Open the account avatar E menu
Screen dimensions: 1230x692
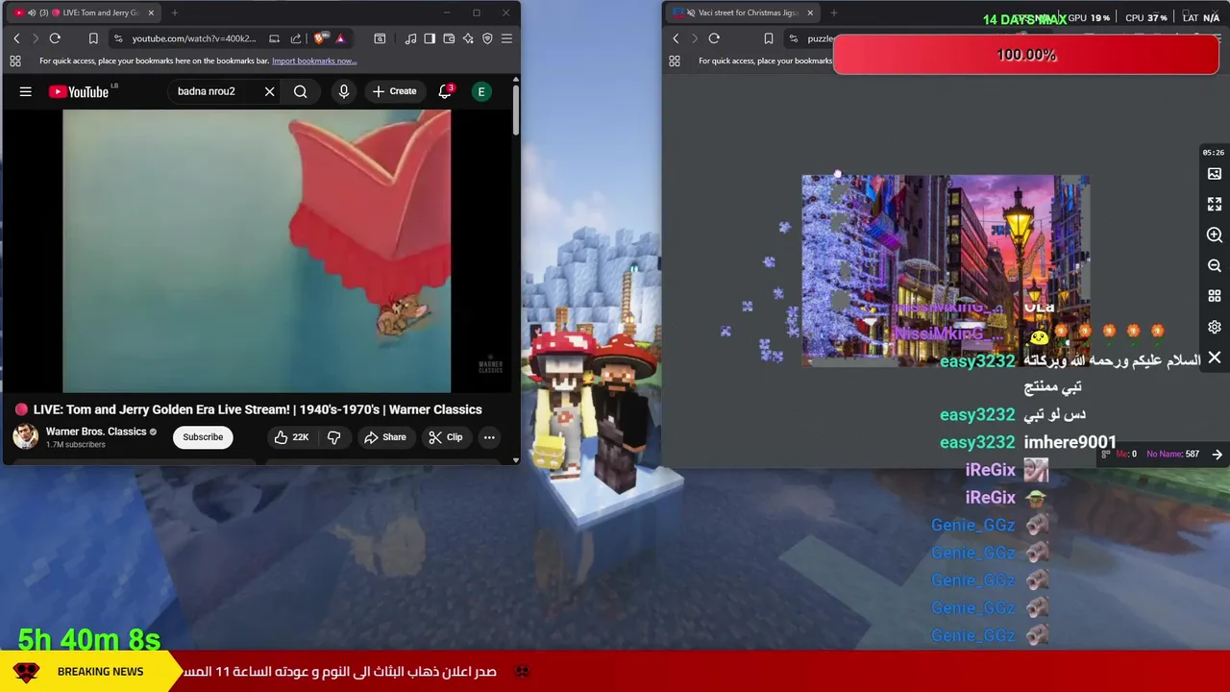point(481,91)
